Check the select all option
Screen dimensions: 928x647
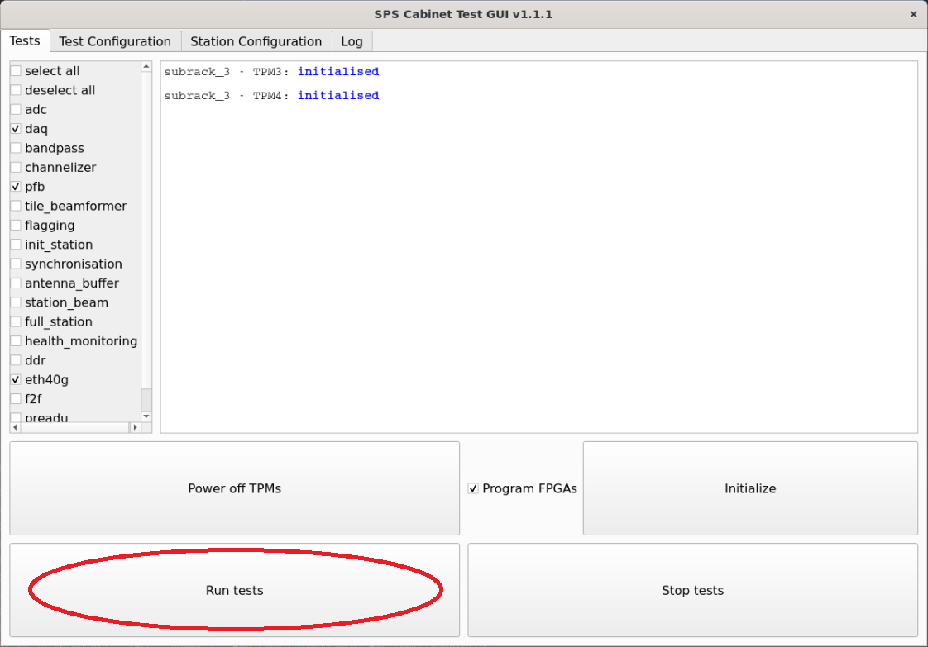[x=16, y=71]
